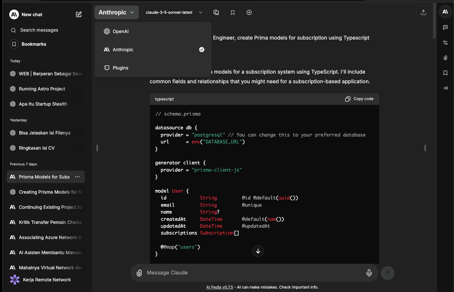
Task: Click the OpenAI logo in provider menu
Action: [107, 31]
